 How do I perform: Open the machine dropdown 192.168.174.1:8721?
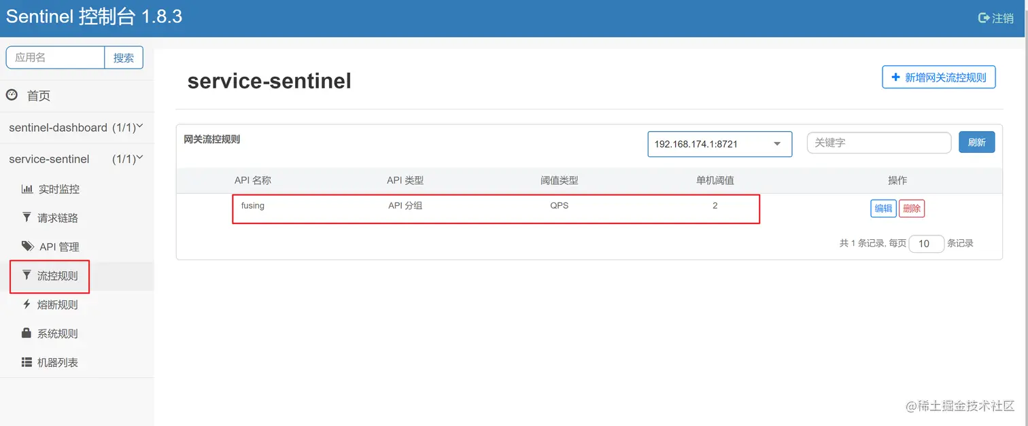(x=719, y=144)
